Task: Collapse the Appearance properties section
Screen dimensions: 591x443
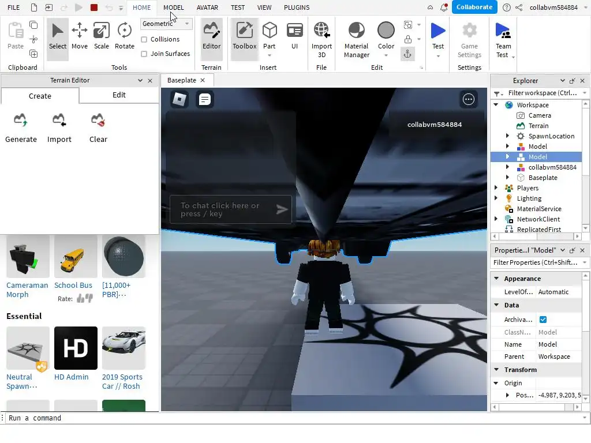Action: 496,279
